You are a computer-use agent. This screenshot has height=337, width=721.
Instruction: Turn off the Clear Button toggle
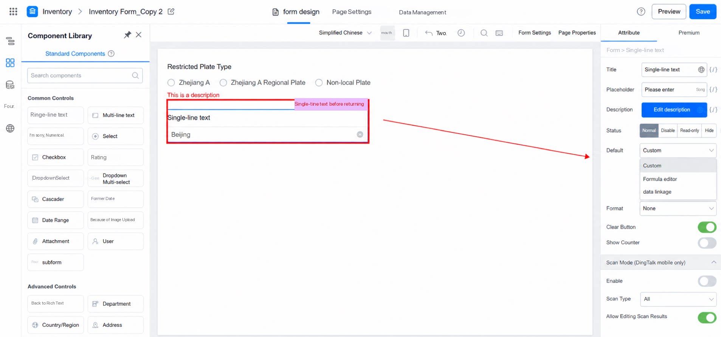[707, 227]
